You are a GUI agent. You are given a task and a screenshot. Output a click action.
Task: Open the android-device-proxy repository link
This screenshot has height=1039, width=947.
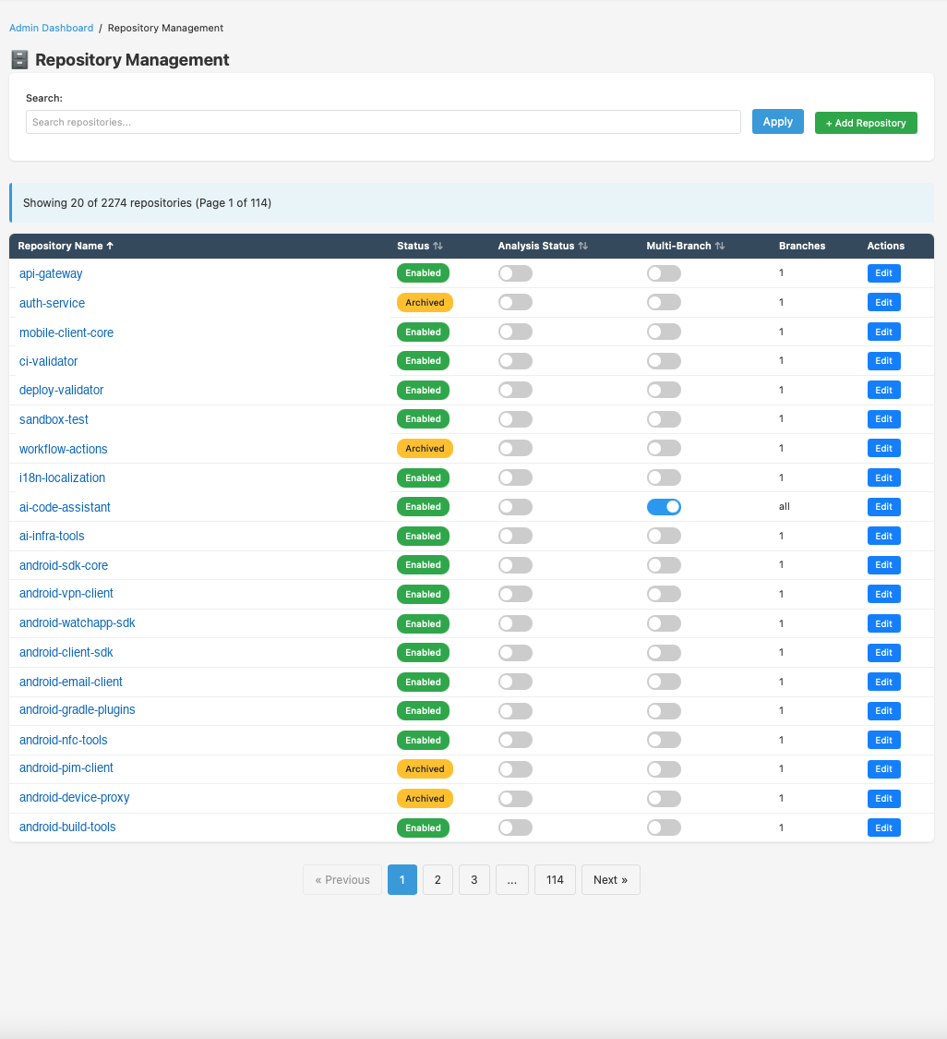point(74,797)
